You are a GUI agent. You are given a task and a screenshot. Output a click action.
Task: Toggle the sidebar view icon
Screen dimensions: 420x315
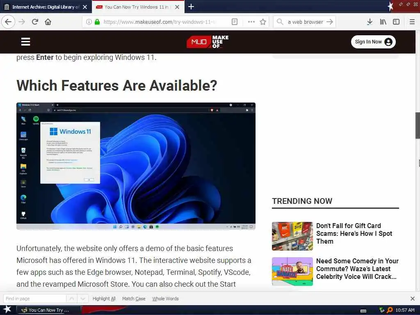point(396,22)
